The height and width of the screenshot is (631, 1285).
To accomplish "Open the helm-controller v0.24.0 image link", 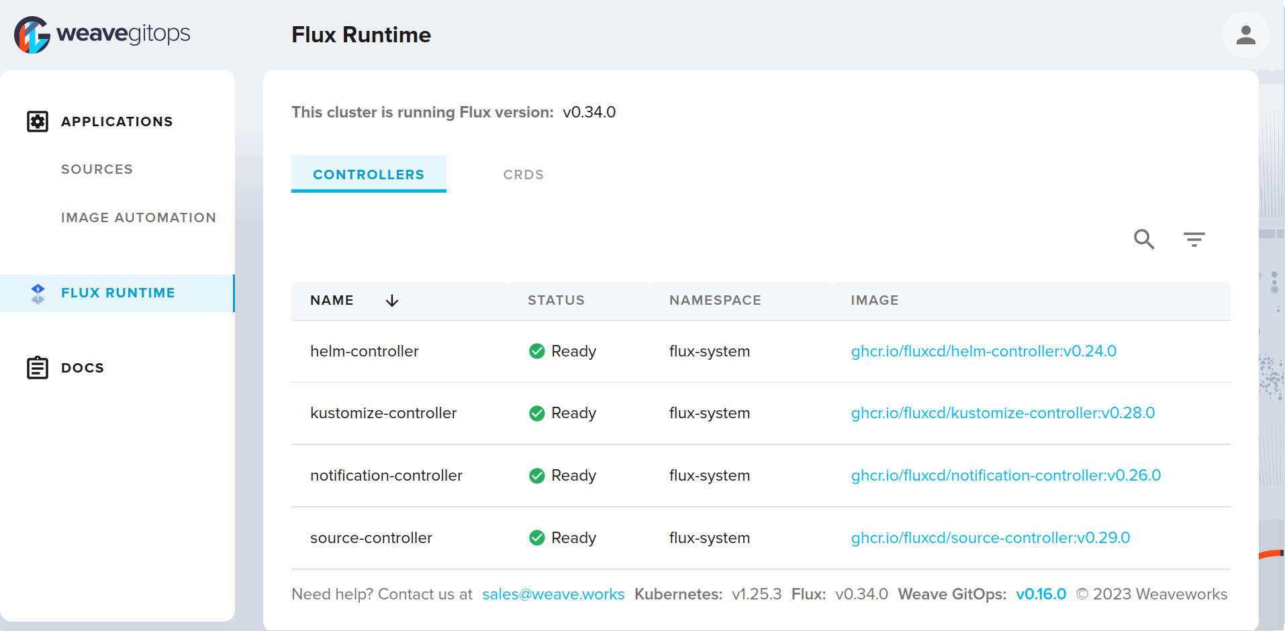I will [x=983, y=351].
